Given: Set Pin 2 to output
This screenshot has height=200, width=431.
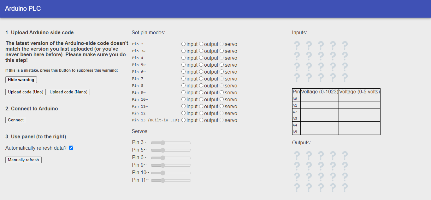Looking at the screenshot, I should pos(201,44).
